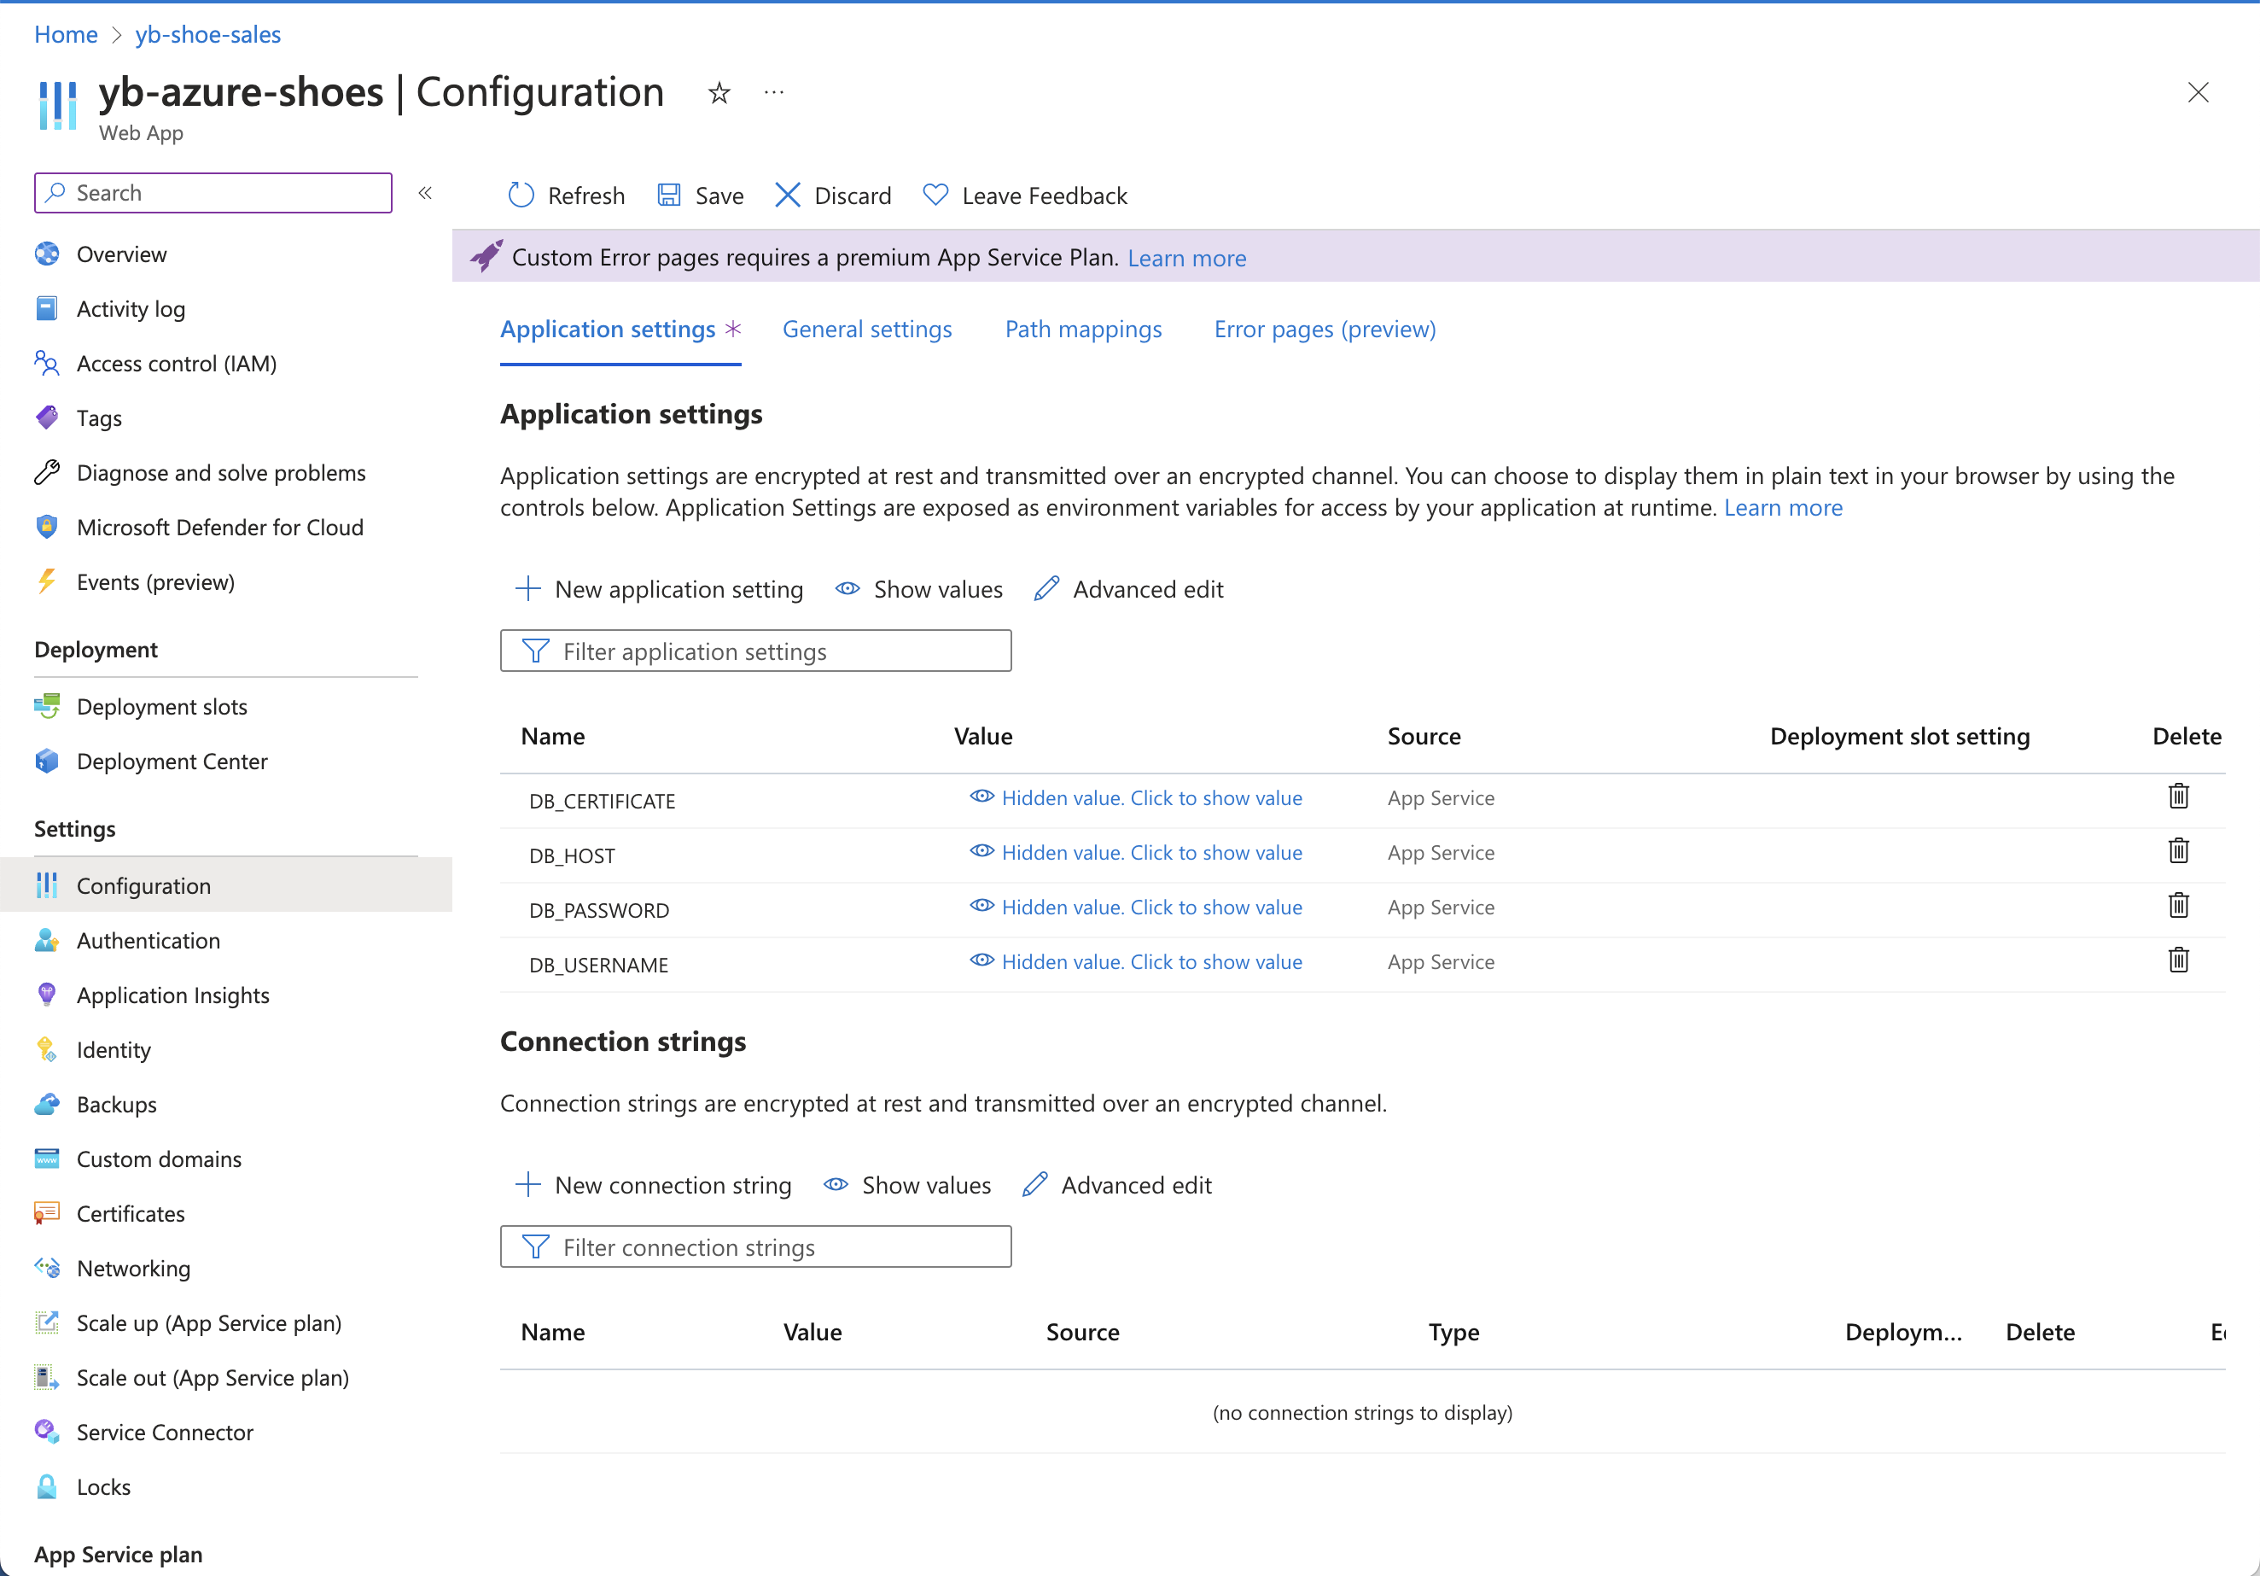
Task: Favorite this page with the star icon
Action: point(719,91)
